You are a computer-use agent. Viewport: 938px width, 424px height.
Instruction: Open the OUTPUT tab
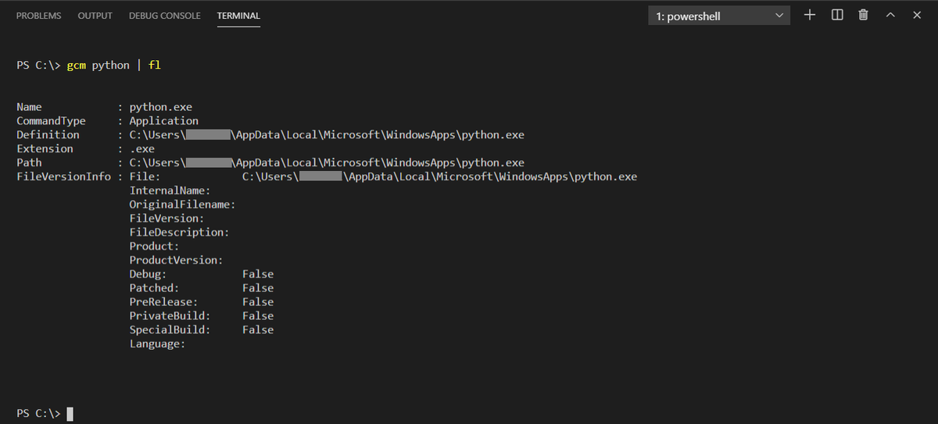click(95, 16)
